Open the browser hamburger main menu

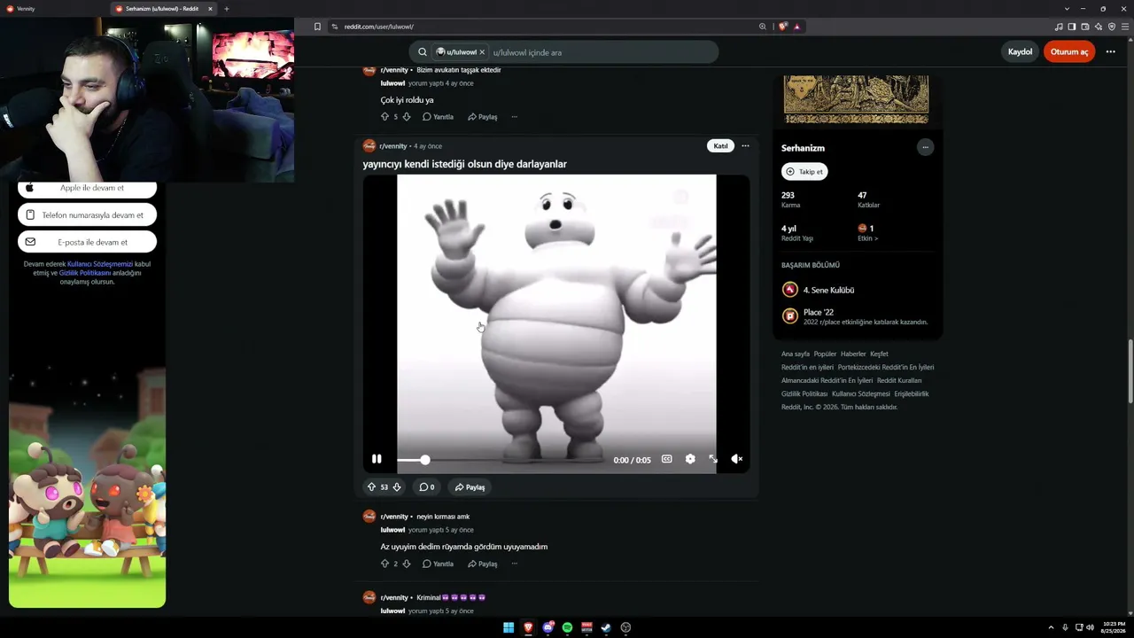(1125, 27)
